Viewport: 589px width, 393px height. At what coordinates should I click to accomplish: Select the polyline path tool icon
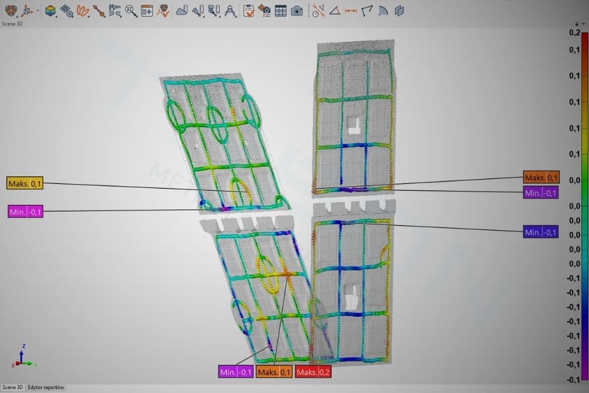coord(368,10)
